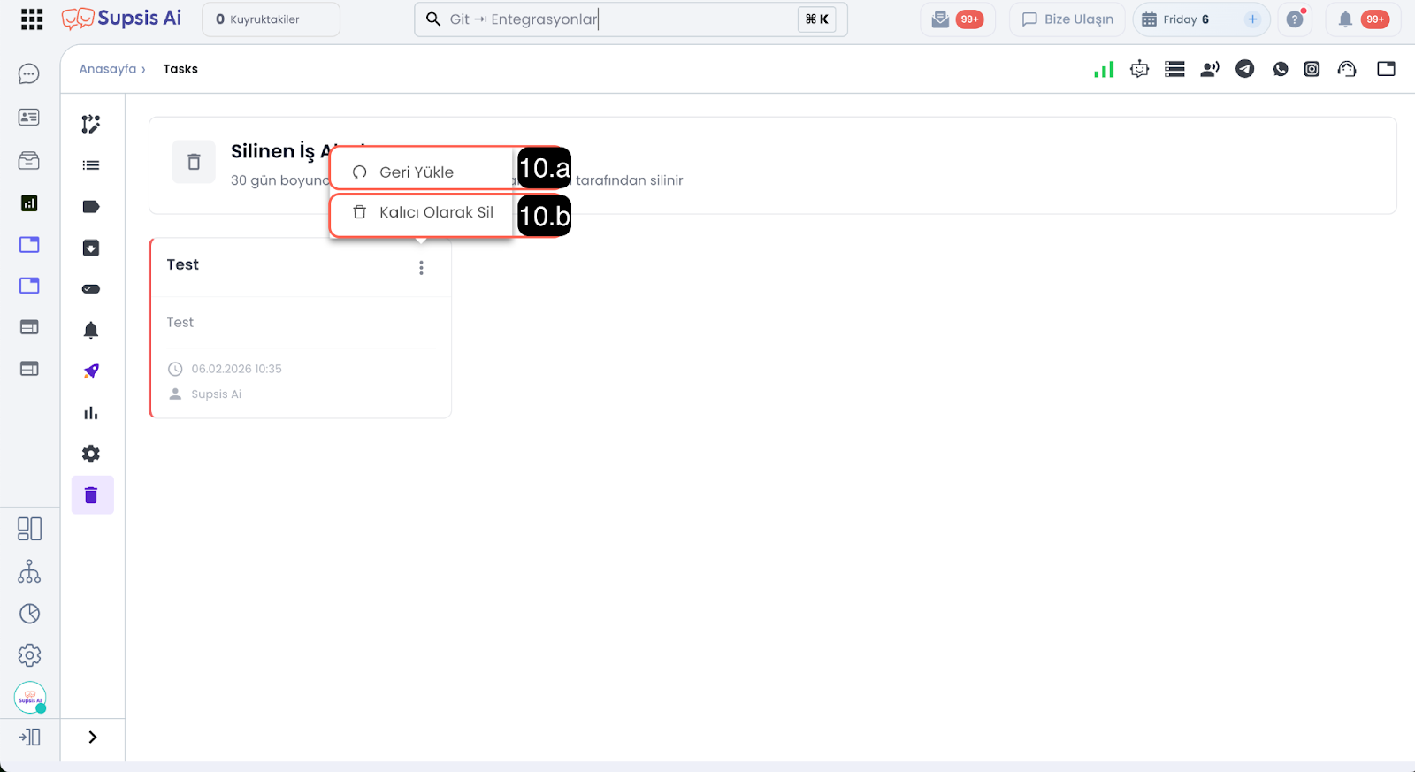Select Kalıcı Olarak Sil from menu

pos(435,213)
